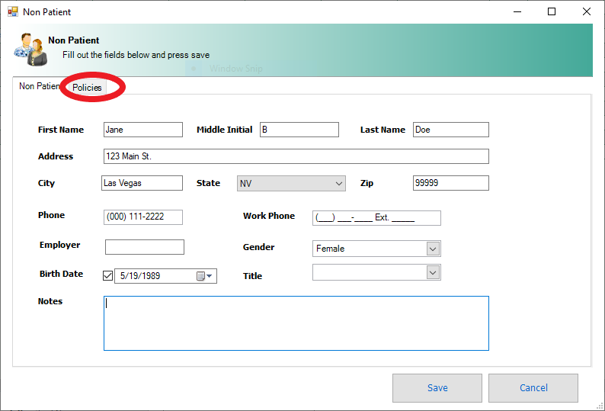Switch to the Policies tab

click(88, 88)
